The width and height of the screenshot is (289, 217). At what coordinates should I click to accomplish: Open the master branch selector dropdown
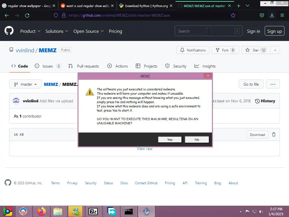(x=25, y=84)
